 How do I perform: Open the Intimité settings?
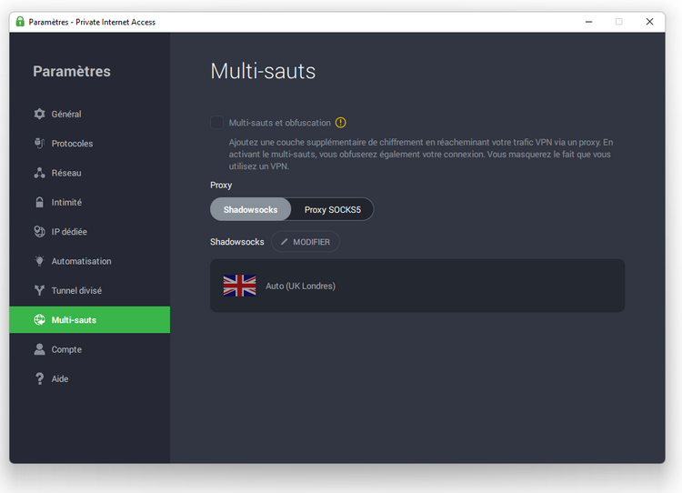point(90,202)
